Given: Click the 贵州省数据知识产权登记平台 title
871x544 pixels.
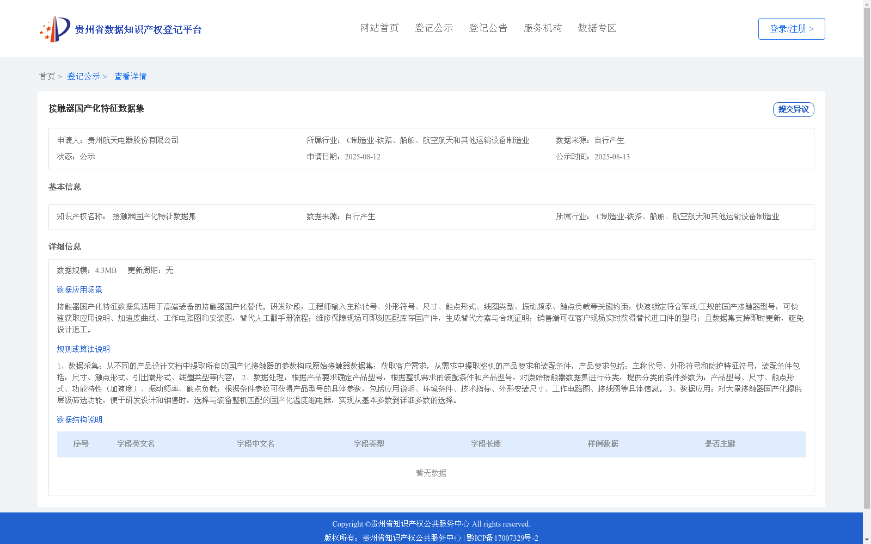Looking at the screenshot, I should 138,29.
